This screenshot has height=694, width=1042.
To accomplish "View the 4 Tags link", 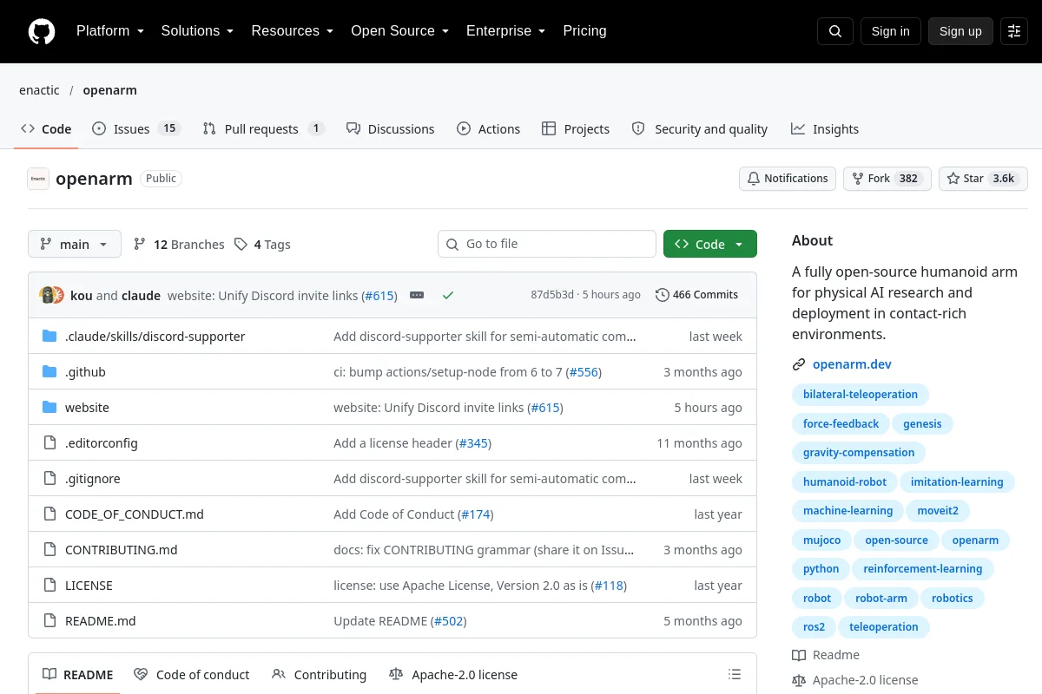I will (262, 245).
